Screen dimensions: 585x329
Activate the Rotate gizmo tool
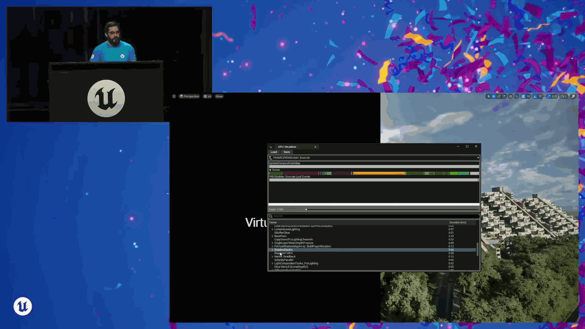[499, 97]
